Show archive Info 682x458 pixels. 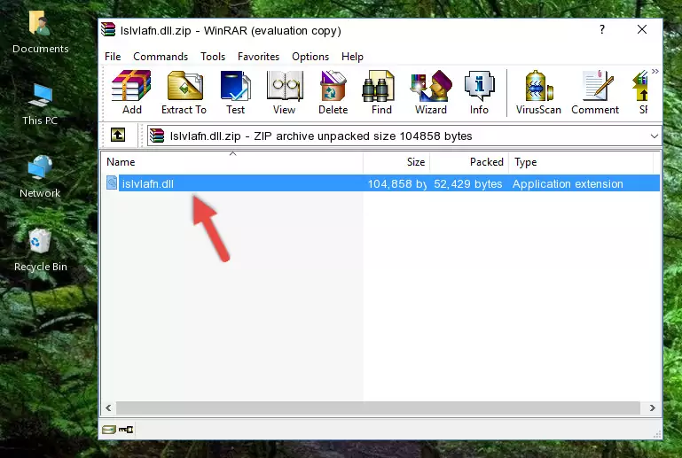[479, 92]
